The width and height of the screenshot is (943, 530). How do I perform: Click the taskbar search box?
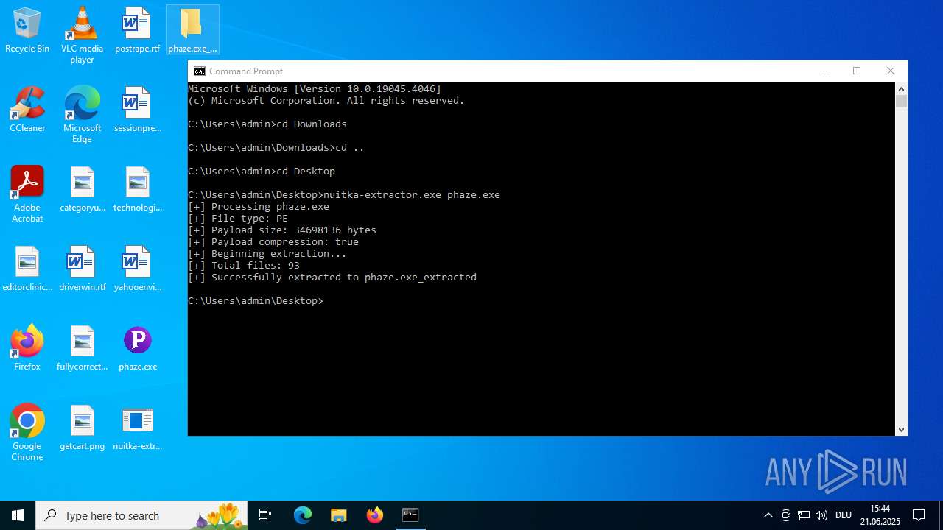(143, 515)
